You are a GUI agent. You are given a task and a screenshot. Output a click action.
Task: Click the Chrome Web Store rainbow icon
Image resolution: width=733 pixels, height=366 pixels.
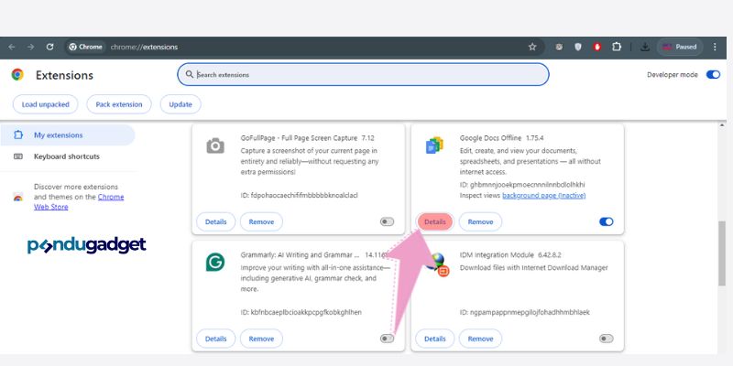17,197
